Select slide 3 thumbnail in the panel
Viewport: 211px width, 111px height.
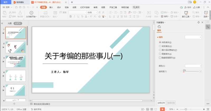click(16, 61)
